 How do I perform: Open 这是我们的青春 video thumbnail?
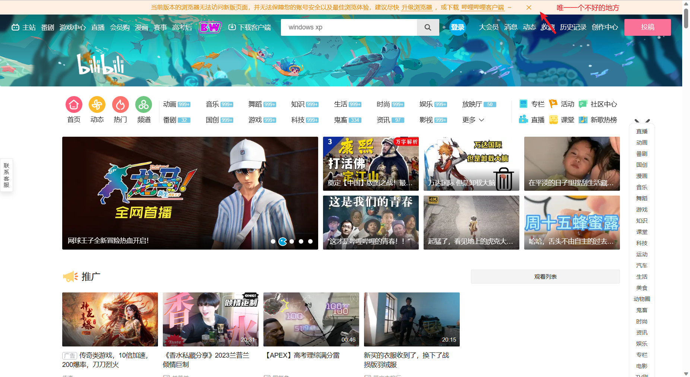[371, 222]
